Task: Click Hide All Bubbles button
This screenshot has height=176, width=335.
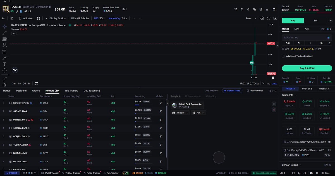Action: [80, 18]
